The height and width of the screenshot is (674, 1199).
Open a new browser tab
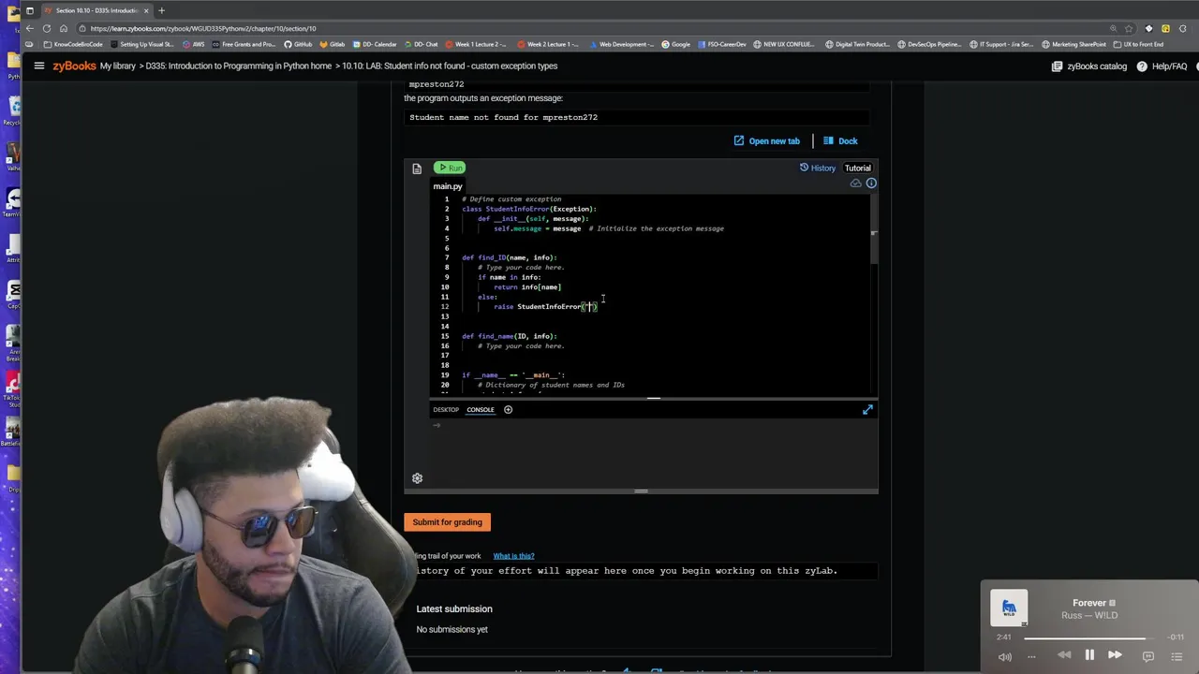click(161, 10)
